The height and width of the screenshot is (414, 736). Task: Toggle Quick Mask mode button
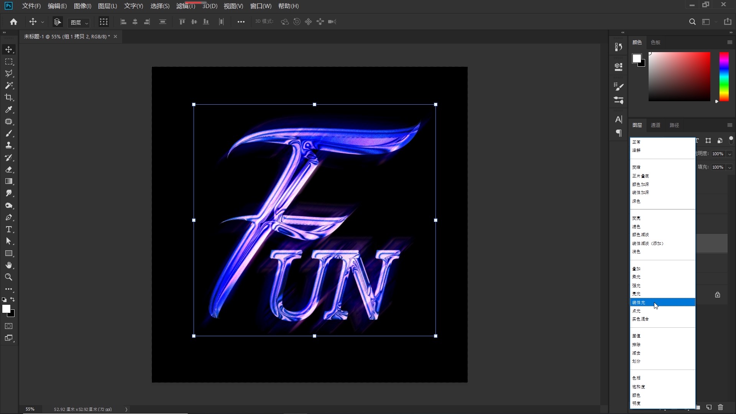(9, 326)
